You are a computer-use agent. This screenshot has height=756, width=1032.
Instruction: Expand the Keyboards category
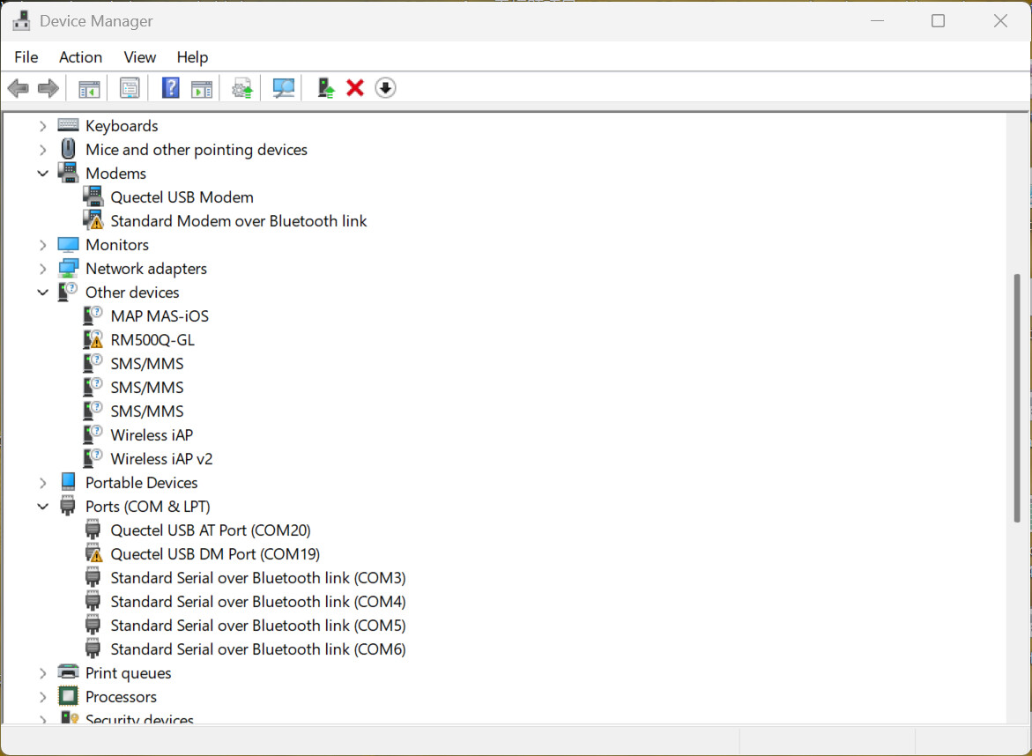coord(42,126)
